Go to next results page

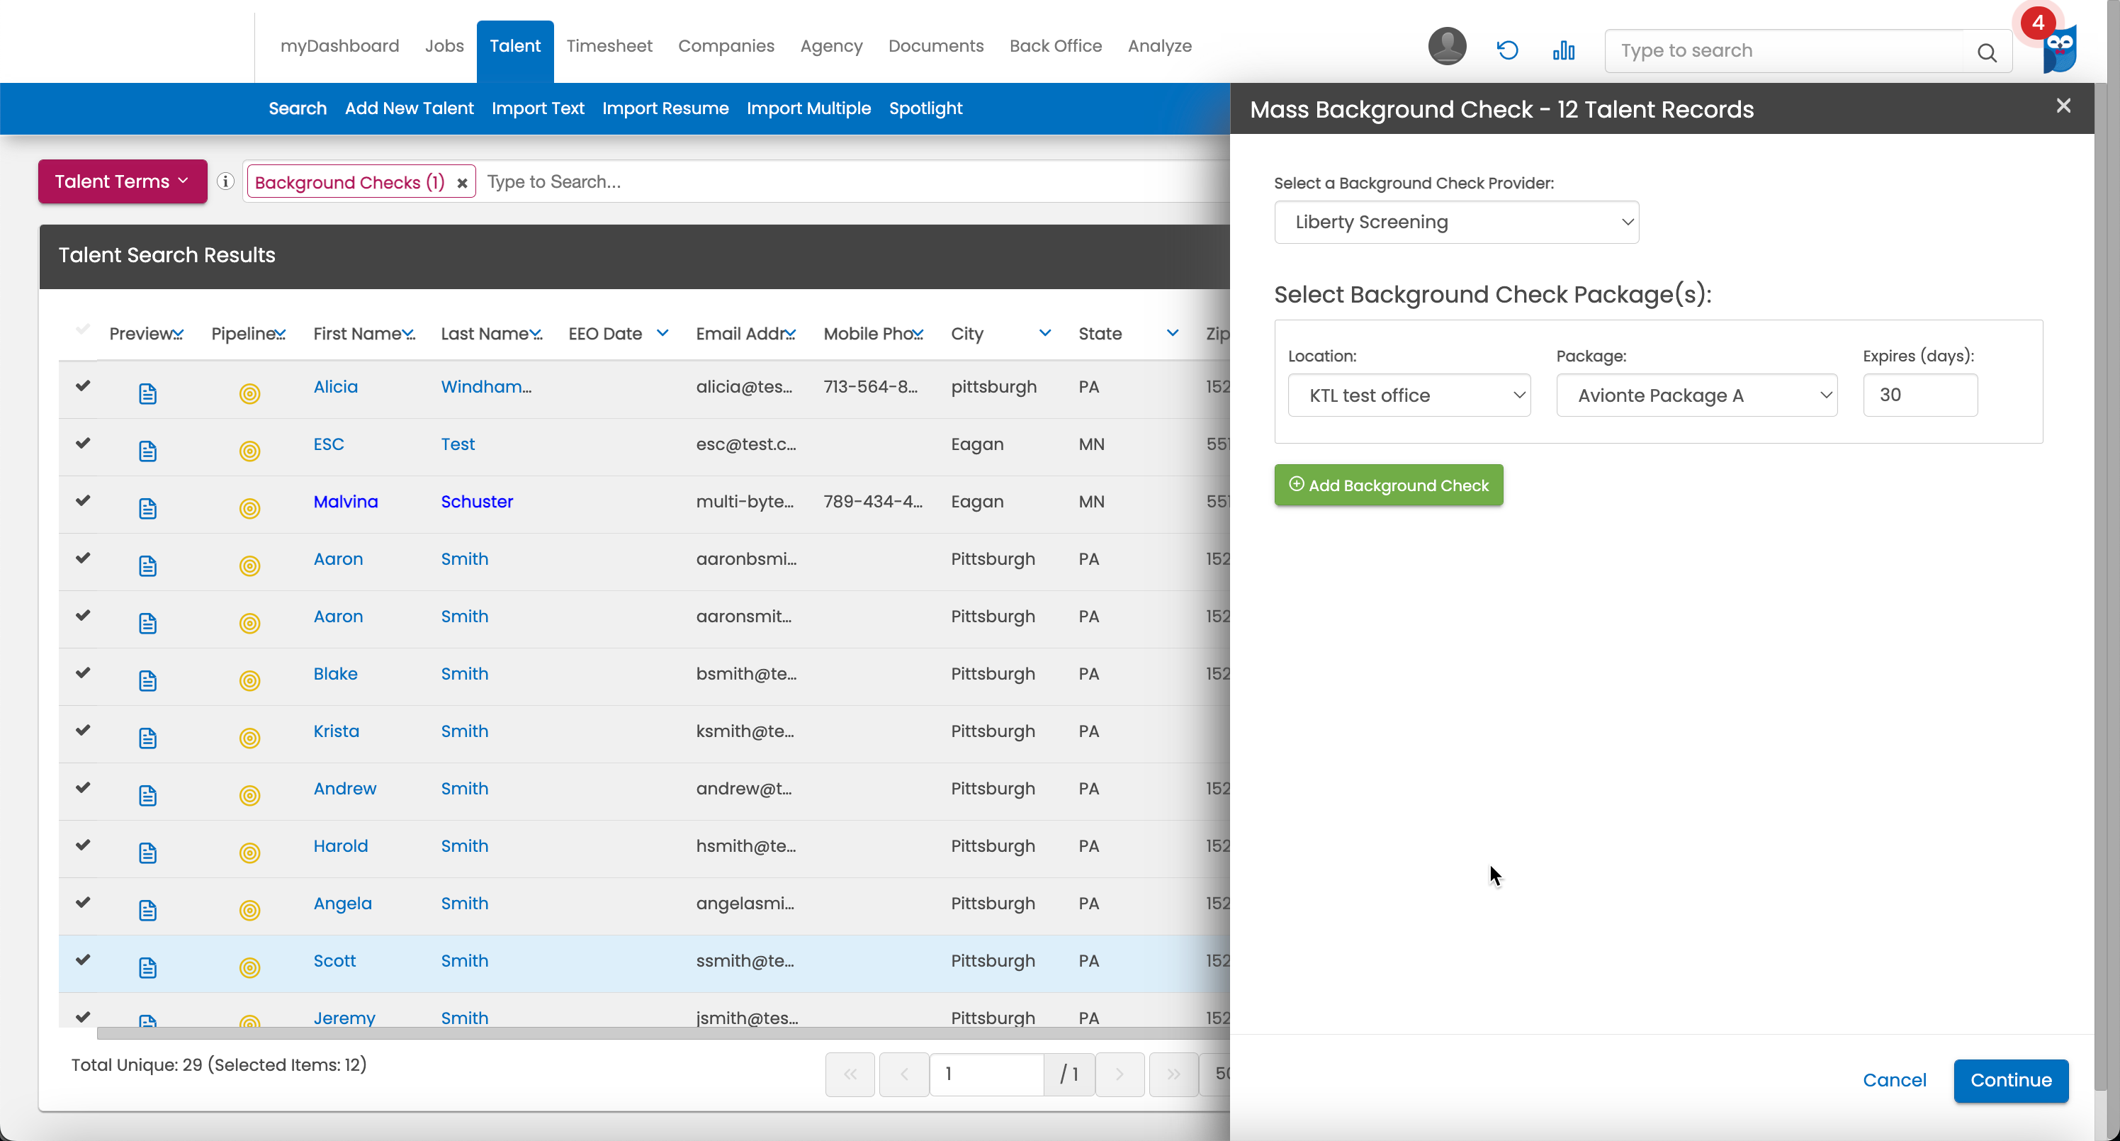pyautogui.click(x=1120, y=1074)
